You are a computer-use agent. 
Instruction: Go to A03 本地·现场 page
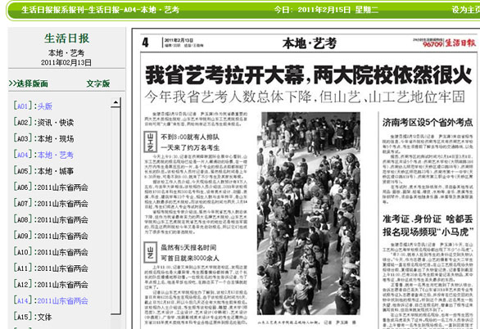43,138
